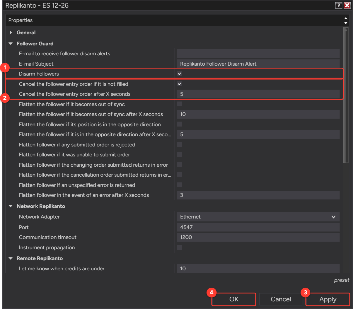Open the Network Adapter Ethernet dropdown

[258, 217]
